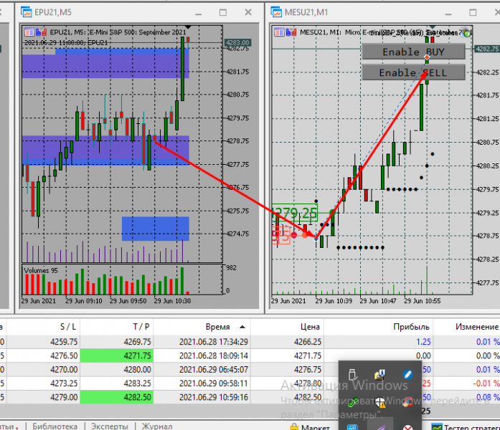Click the T / P column header
Screen dimensions: 500x430
tap(141, 327)
